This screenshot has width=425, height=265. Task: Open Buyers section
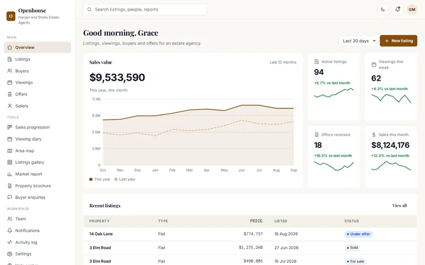tap(37, 71)
